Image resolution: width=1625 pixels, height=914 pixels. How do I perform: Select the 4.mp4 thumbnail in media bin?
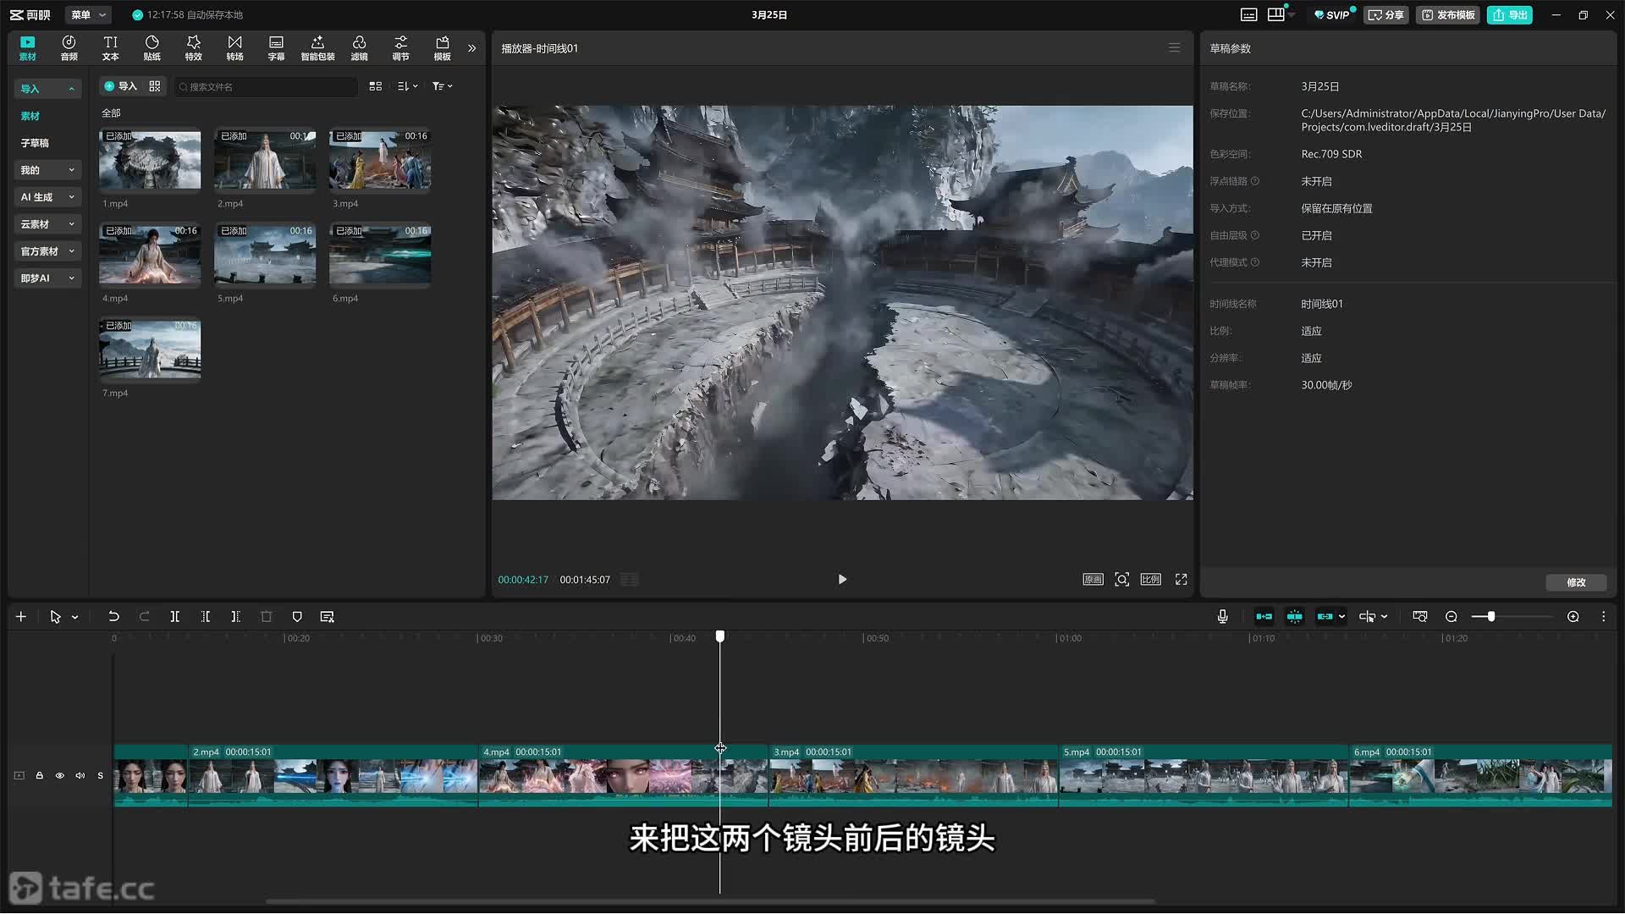tap(150, 255)
